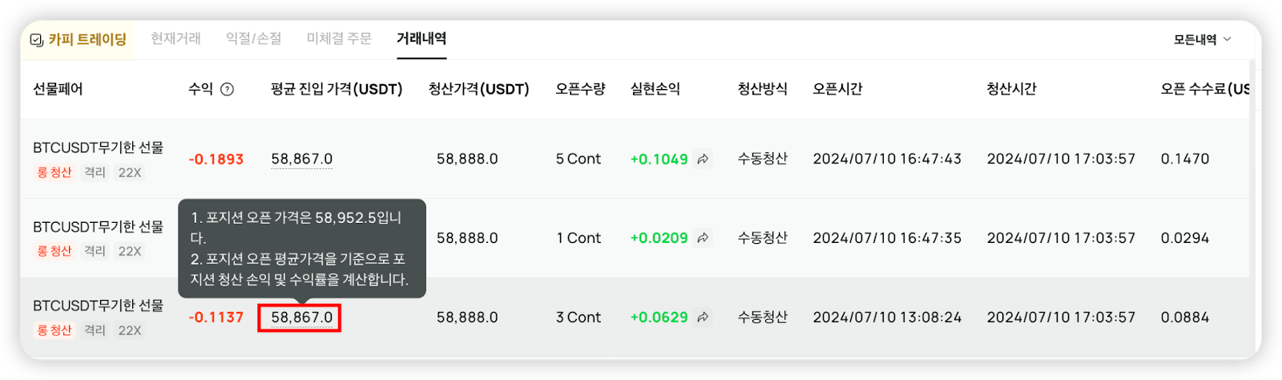
Task: Click the 실현손익 column header
Action: pyautogui.click(x=655, y=89)
